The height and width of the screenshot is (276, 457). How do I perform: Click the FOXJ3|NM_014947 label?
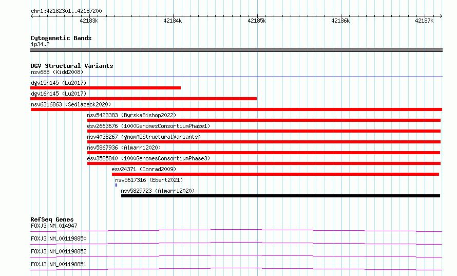54,226
